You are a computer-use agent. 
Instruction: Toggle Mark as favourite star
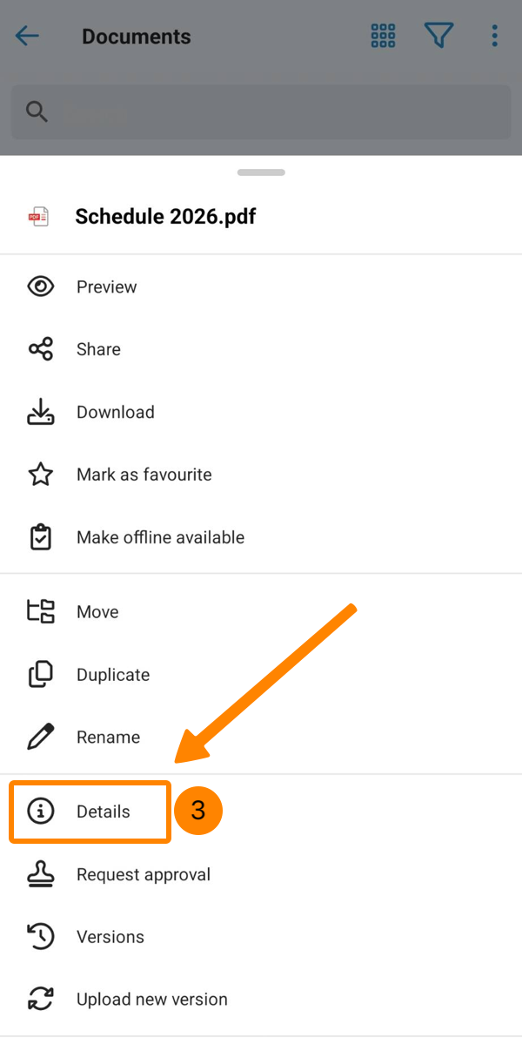coord(41,475)
